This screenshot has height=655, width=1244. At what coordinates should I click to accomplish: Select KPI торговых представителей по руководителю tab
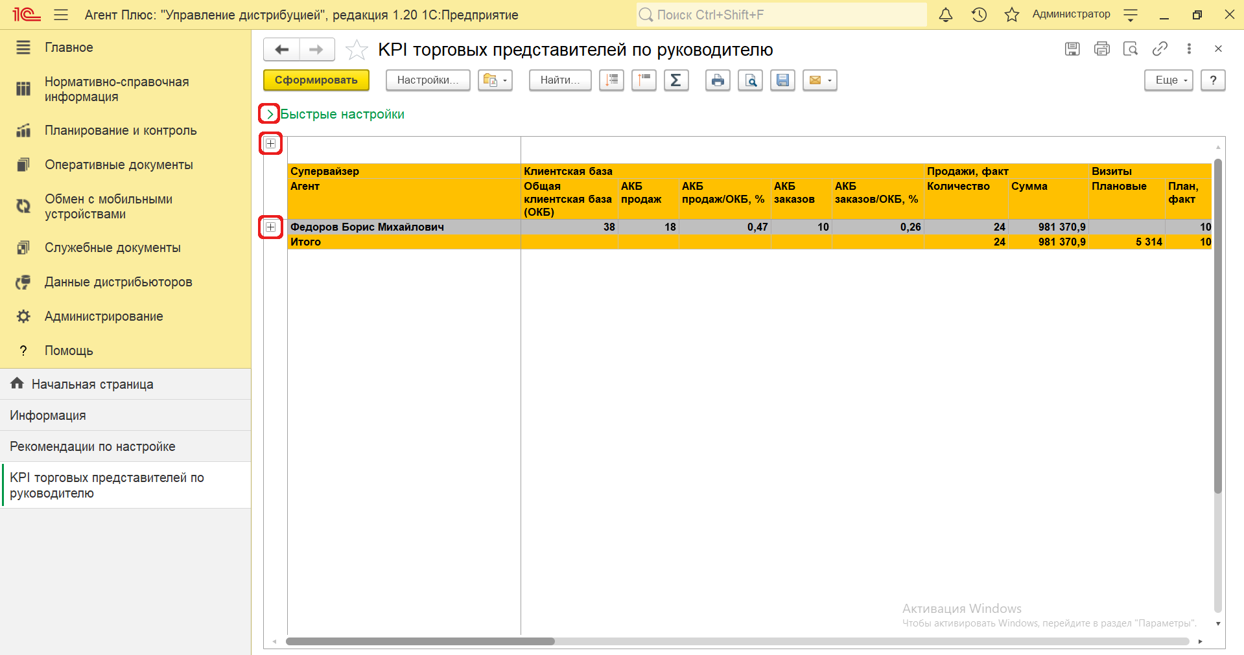125,485
